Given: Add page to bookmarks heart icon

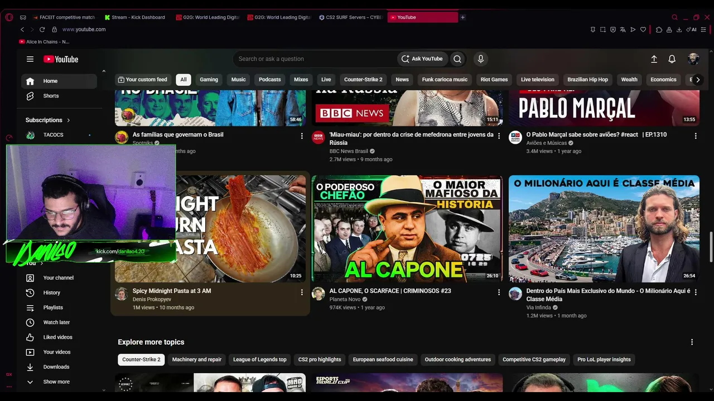Looking at the screenshot, I should click(643, 30).
